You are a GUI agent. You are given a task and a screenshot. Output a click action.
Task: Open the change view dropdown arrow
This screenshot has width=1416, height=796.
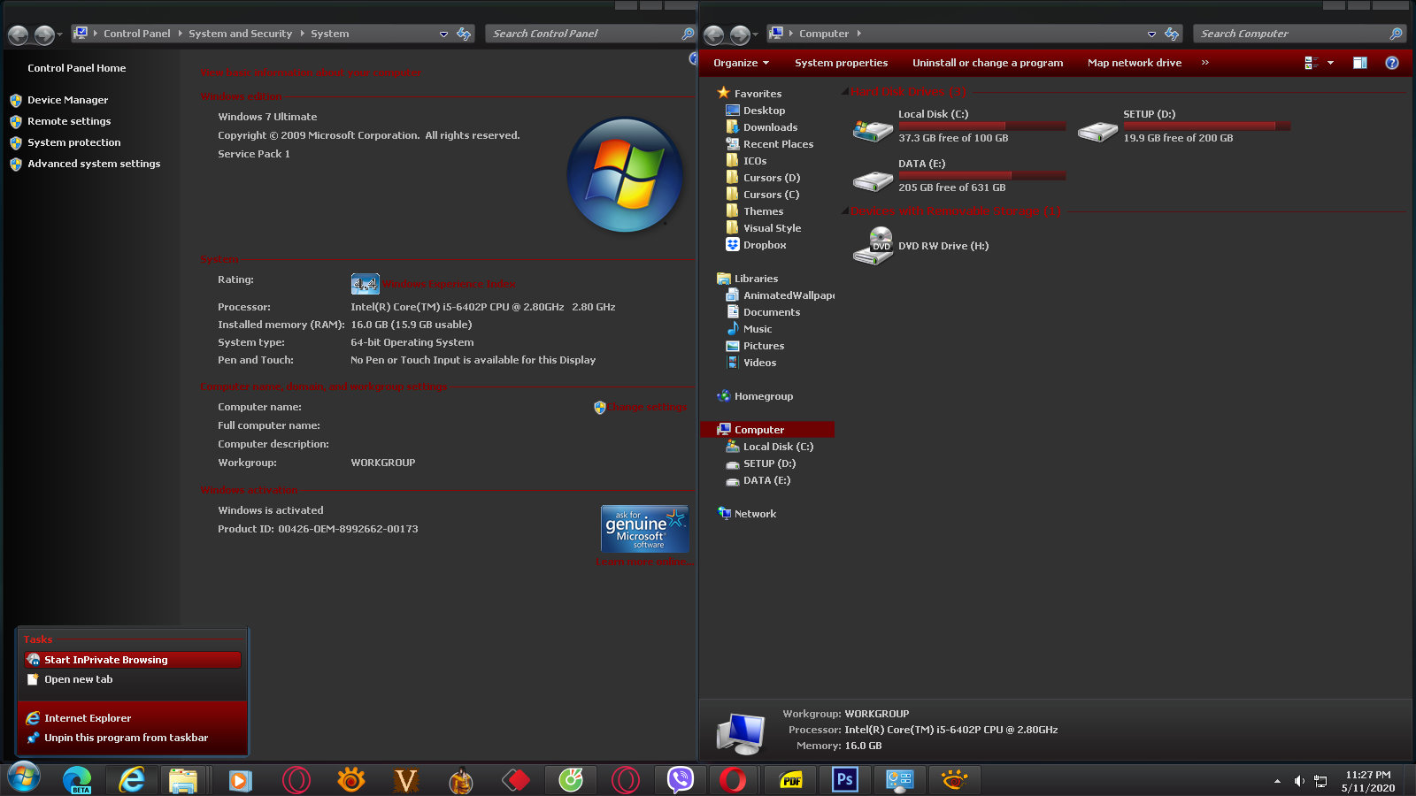[1330, 63]
